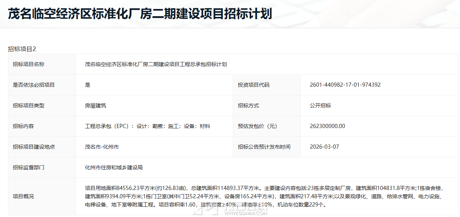Select investment code 2601-440982-17-01-974392
Viewport: 460px width, 217px height.
click(345, 85)
